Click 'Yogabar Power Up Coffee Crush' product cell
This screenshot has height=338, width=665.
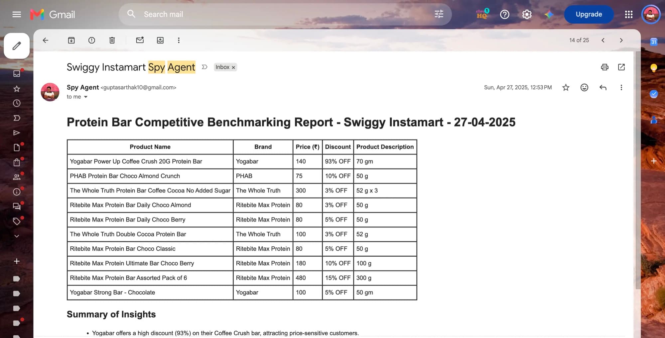coord(150,161)
